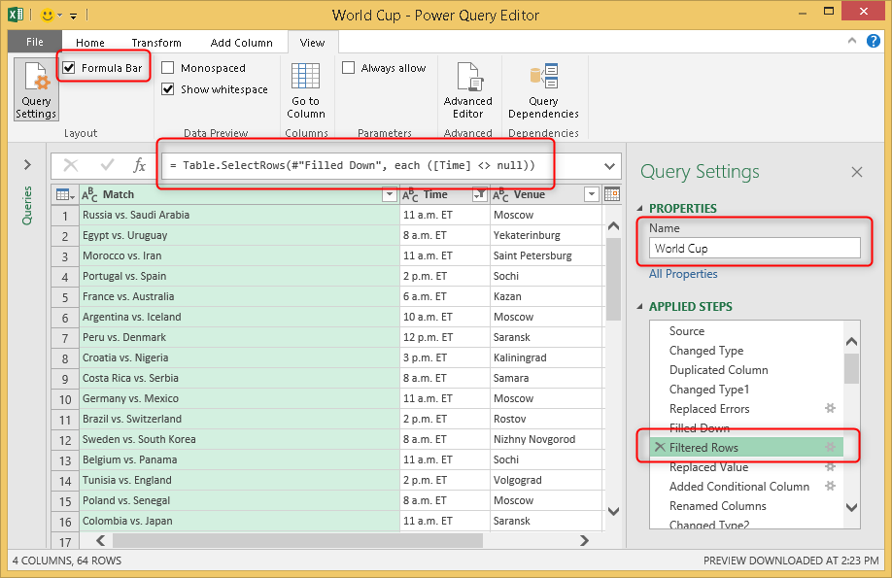Uncheck the Formula Bar checkbox
This screenshot has width=892, height=578.
pos(69,68)
